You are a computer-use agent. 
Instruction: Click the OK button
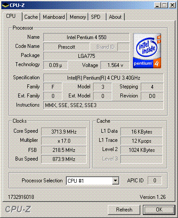coord(159,210)
